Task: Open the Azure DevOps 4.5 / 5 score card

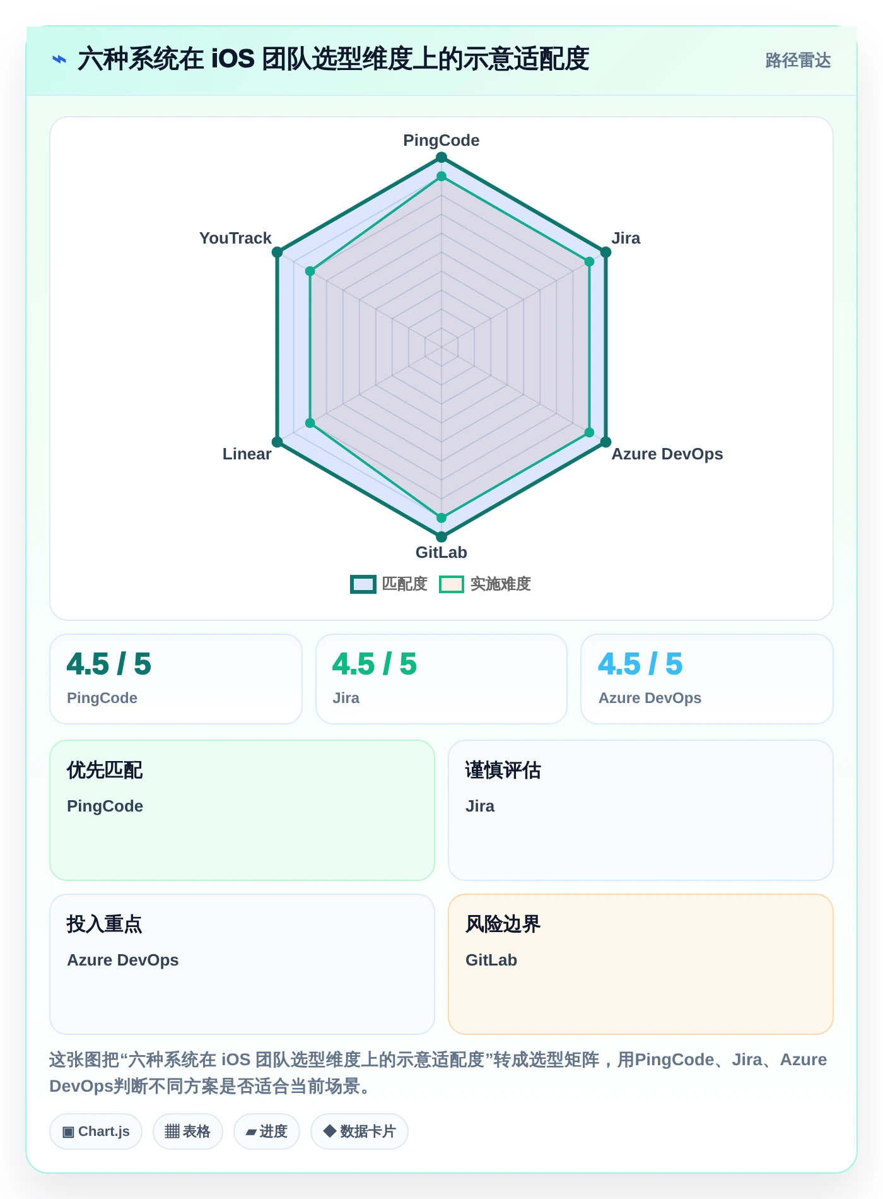Action: (707, 679)
